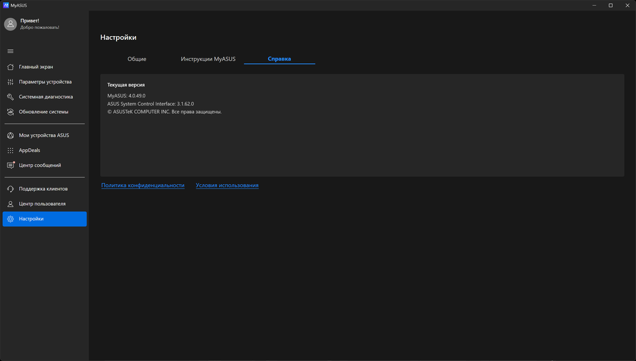This screenshot has height=361, width=636.
Task: Click the Привет! greeting text
Action: [x=29, y=20]
